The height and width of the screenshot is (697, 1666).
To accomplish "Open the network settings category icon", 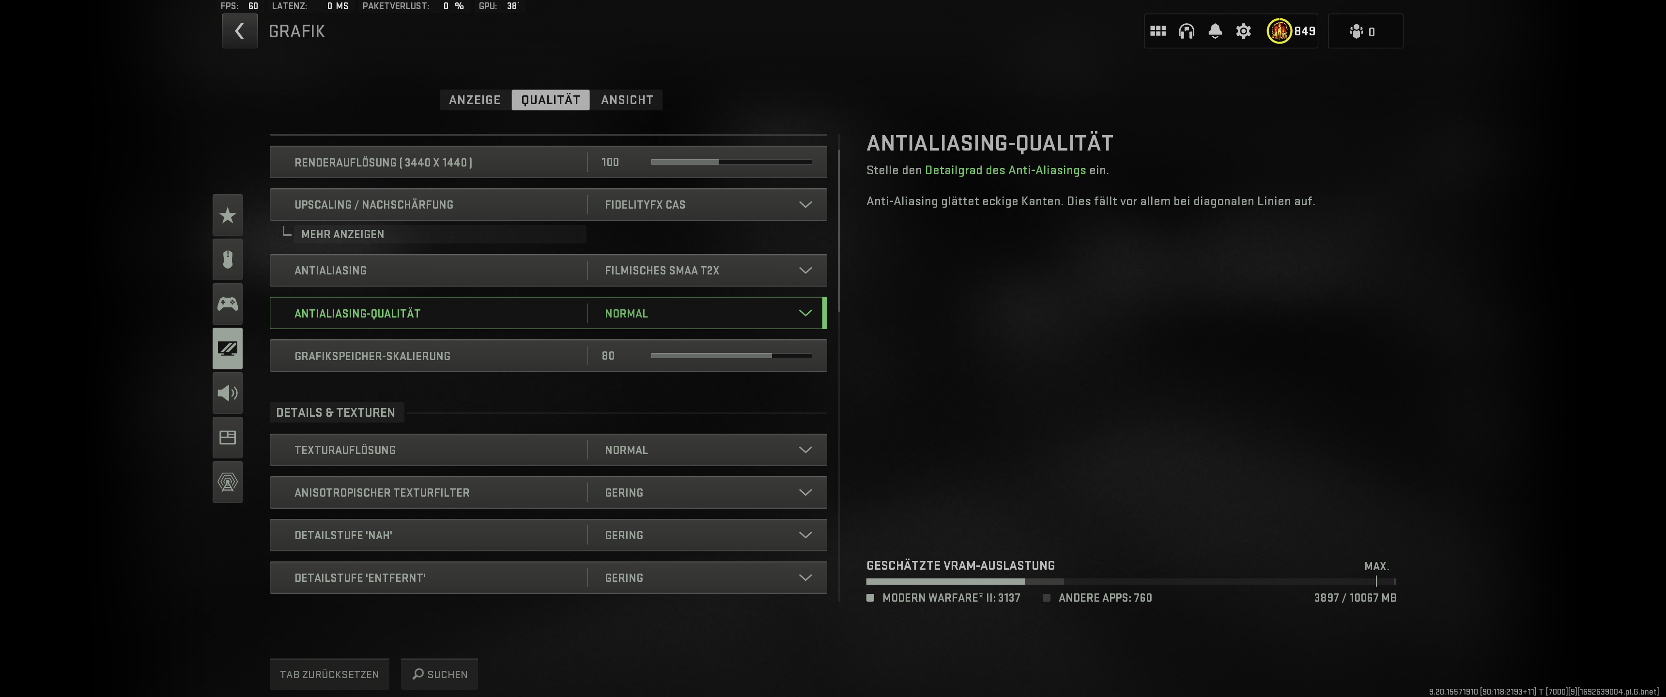I will (x=227, y=482).
